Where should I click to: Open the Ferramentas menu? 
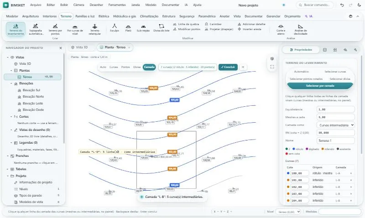point(117,5)
